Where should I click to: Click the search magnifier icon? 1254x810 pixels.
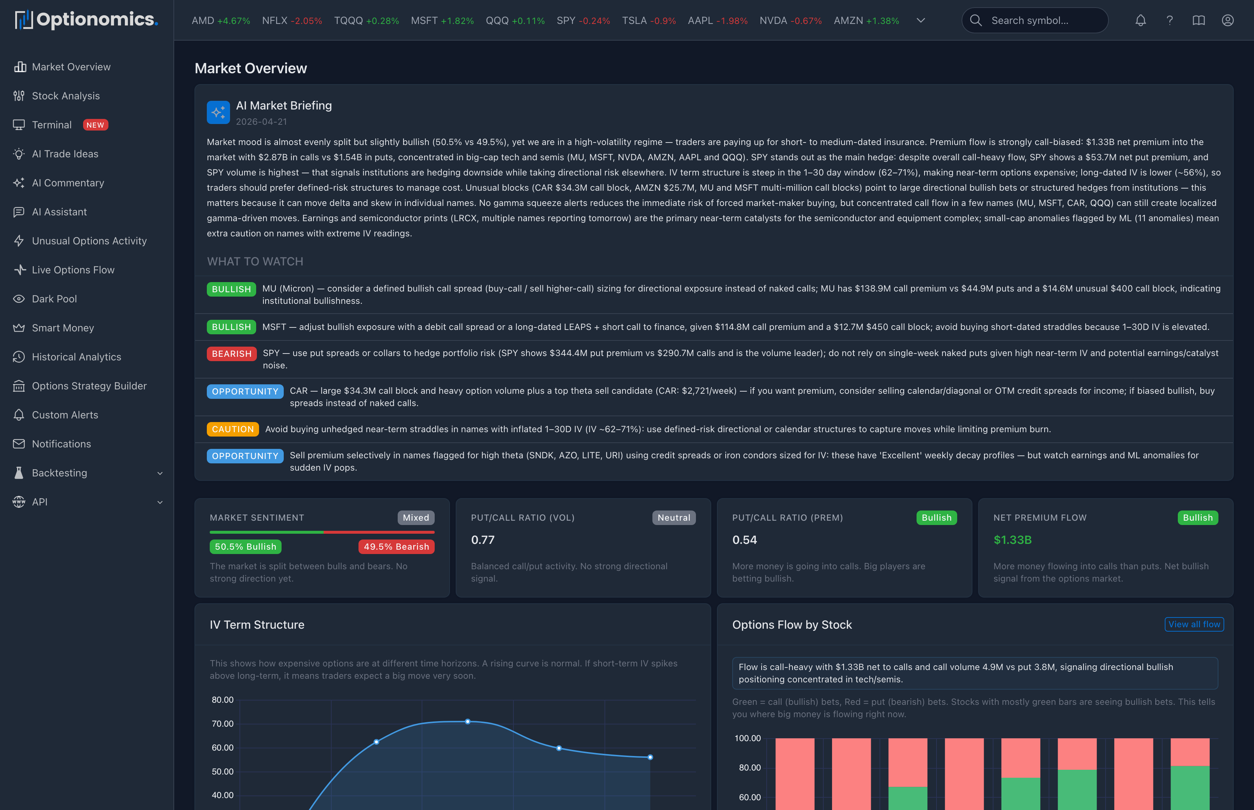[x=976, y=20]
